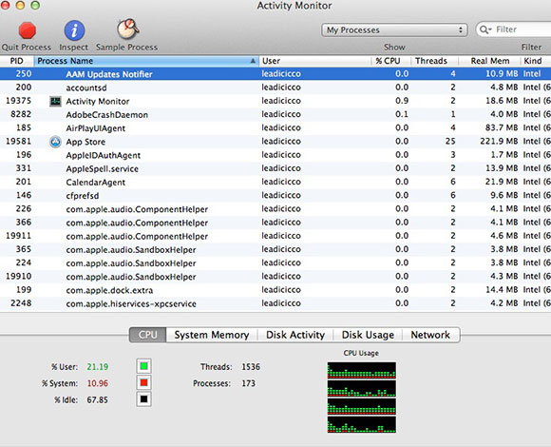
Task: Select the cfprefsd process row
Action: coord(275,196)
